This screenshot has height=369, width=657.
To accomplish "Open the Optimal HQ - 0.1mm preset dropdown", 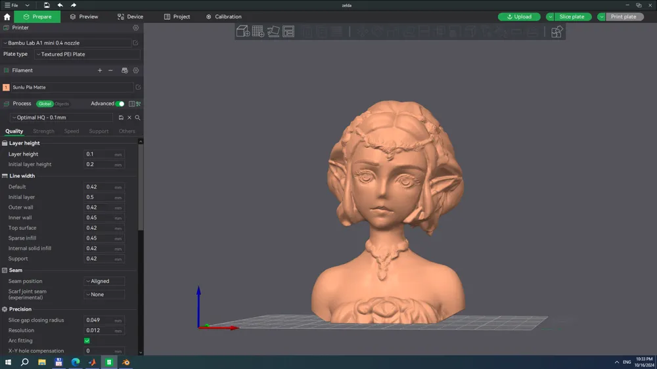I will click(x=62, y=118).
